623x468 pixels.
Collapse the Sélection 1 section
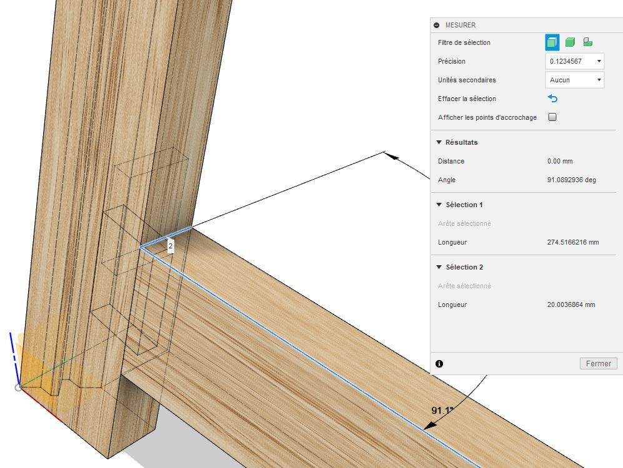click(439, 205)
